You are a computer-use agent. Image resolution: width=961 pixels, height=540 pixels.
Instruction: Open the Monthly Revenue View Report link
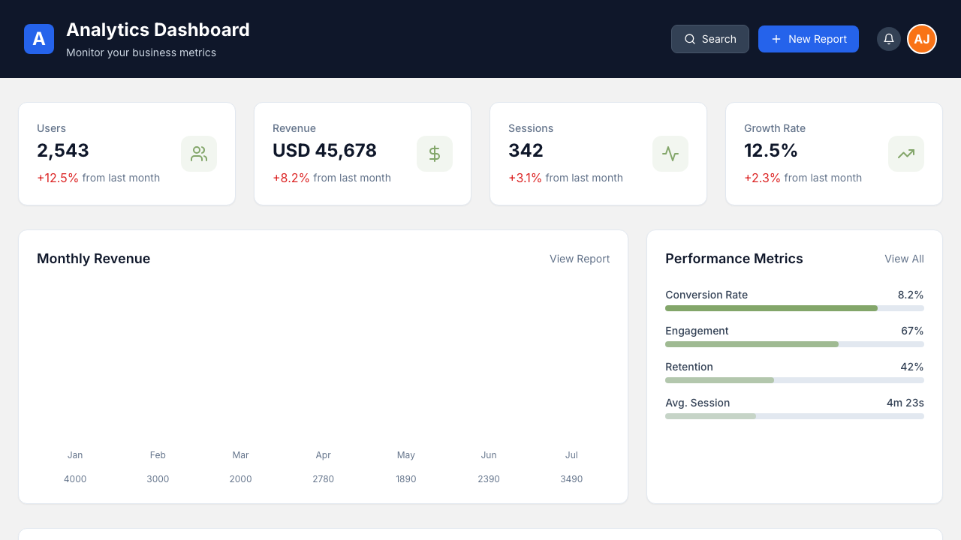click(x=580, y=259)
